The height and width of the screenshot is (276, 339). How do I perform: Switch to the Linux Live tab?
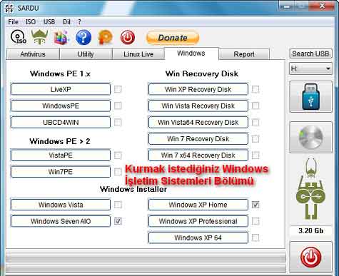138,54
